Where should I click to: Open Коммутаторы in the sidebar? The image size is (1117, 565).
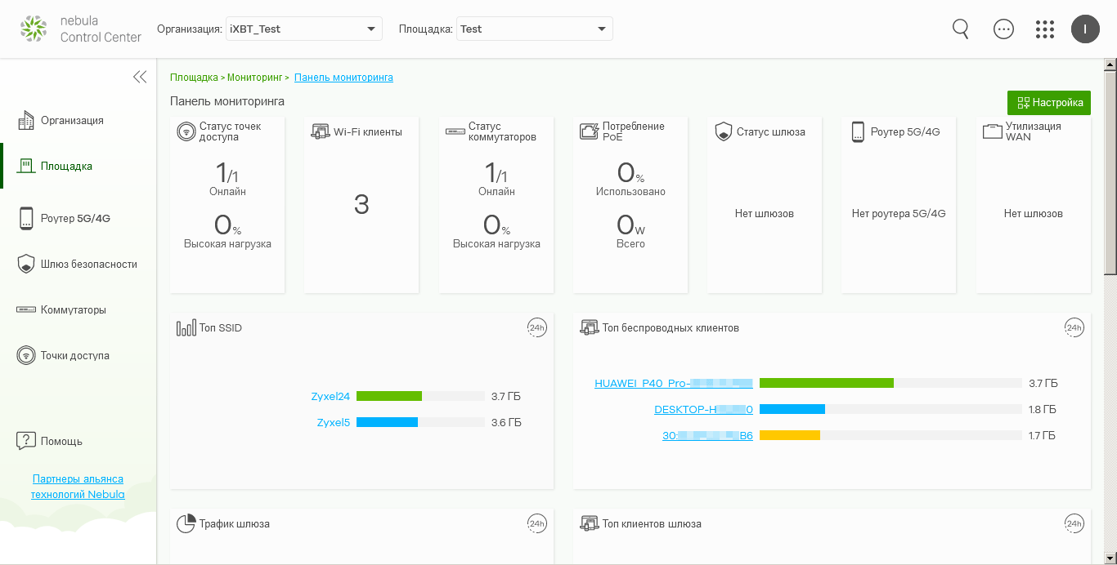pos(73,310)
